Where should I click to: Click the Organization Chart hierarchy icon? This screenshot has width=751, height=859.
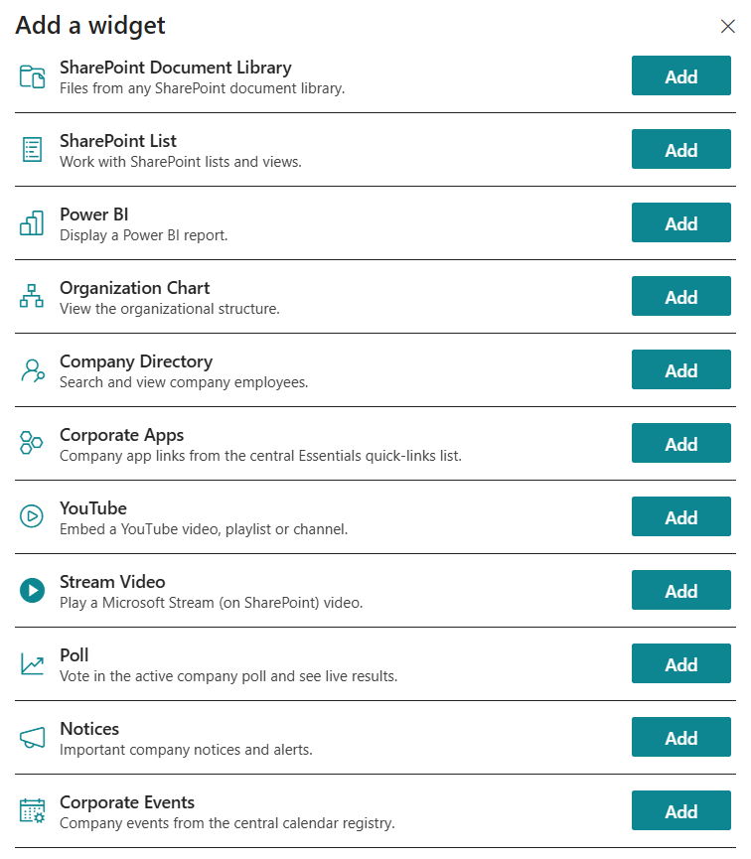[32, 296]
